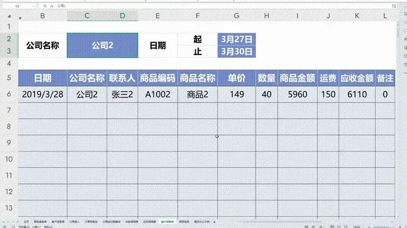This screenshot has height=228, width=407.
Task: Click the add new sheet plus icon
Action: tap(214, 221)
